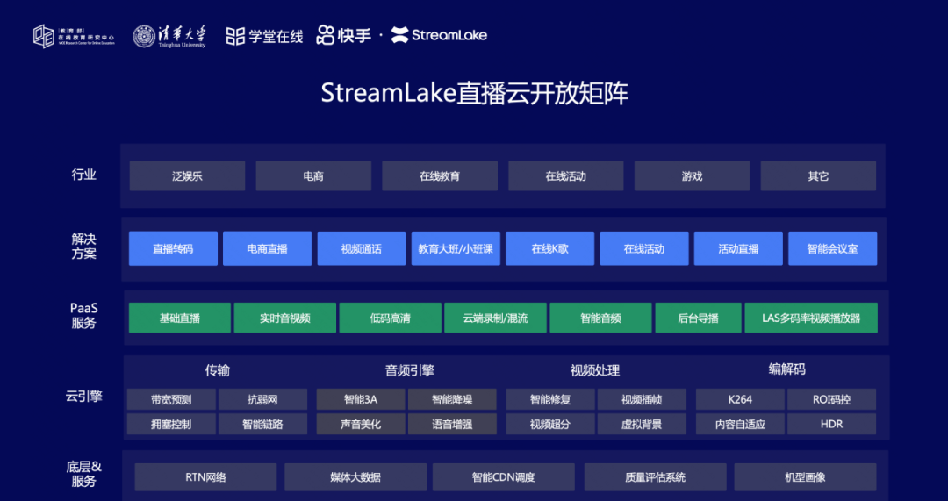The image size is (948, 501).
Task: Click the 语音增强 audio engine box
Action: click(x=452, y=425)
